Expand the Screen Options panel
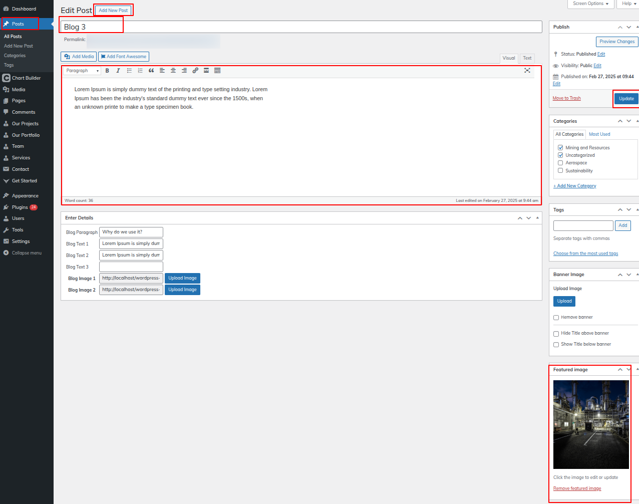This screenshot has height=504, width=639. [x=590, y=4]
